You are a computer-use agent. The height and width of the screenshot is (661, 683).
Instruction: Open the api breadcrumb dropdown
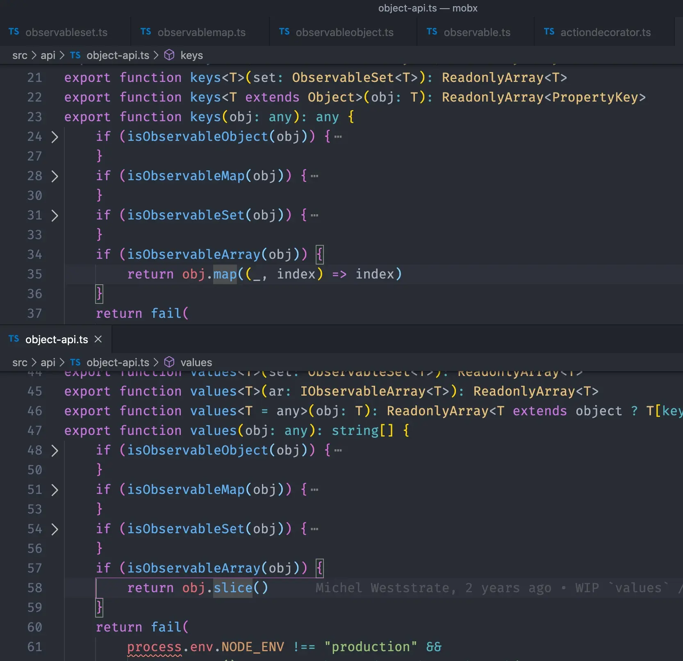click(x=48, y=55)
